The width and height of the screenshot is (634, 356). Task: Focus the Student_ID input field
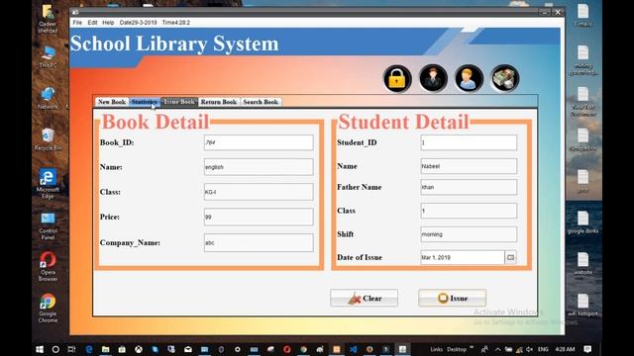click(469, 142)
